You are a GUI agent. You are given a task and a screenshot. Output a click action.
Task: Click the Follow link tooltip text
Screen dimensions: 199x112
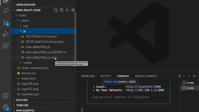pos(111,82)
